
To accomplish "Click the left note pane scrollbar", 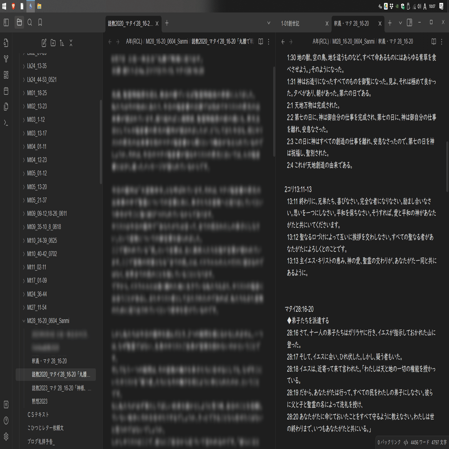I will tap(274, 112).
